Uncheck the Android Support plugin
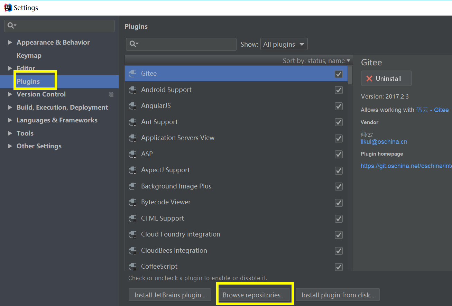452x306 pixels. coord(339,90)
